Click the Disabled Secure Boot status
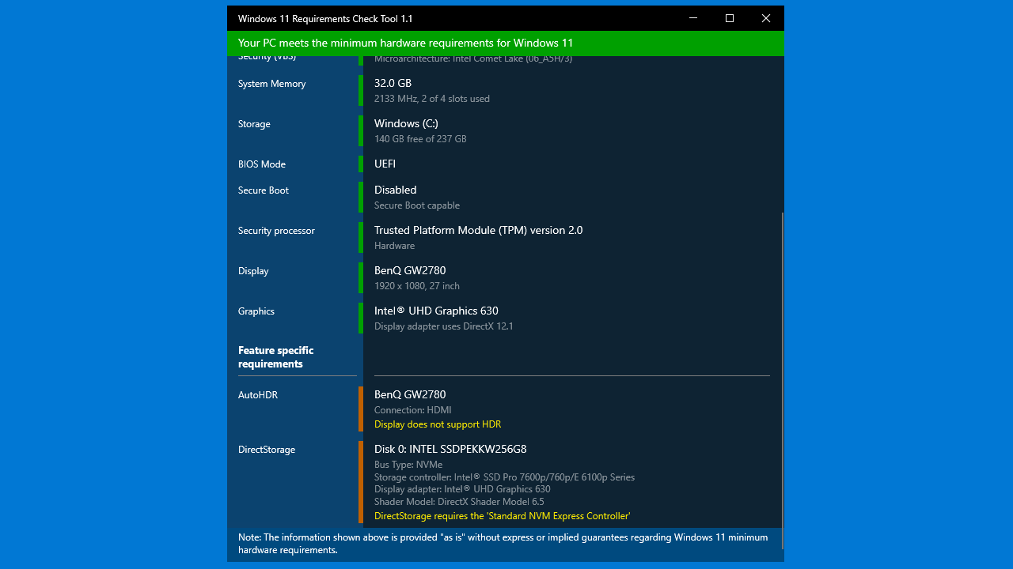The width and height of the screenshot is (1013, 569). 395,190
